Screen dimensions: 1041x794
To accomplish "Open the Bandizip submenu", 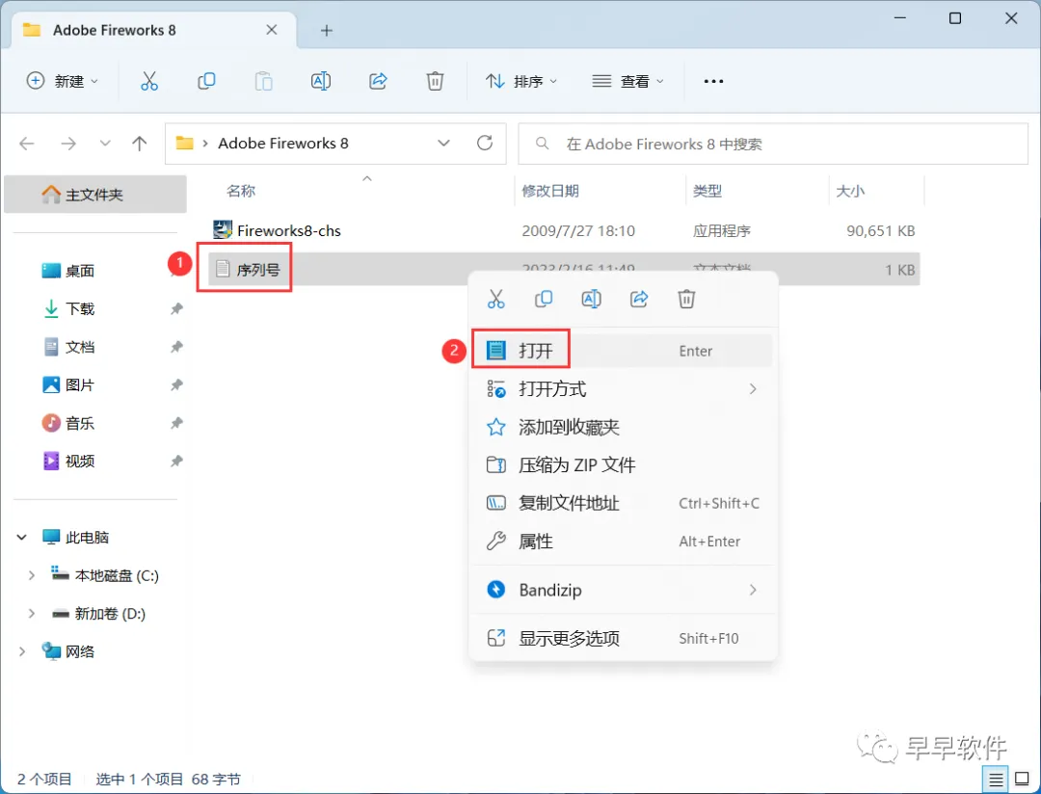I will coord(622,590).
